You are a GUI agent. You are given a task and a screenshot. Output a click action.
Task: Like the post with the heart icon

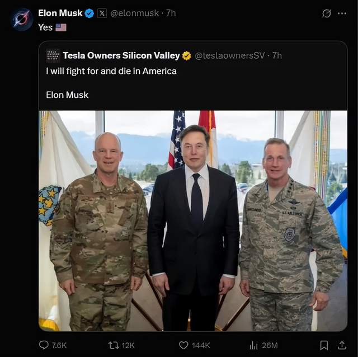[183, 345]
